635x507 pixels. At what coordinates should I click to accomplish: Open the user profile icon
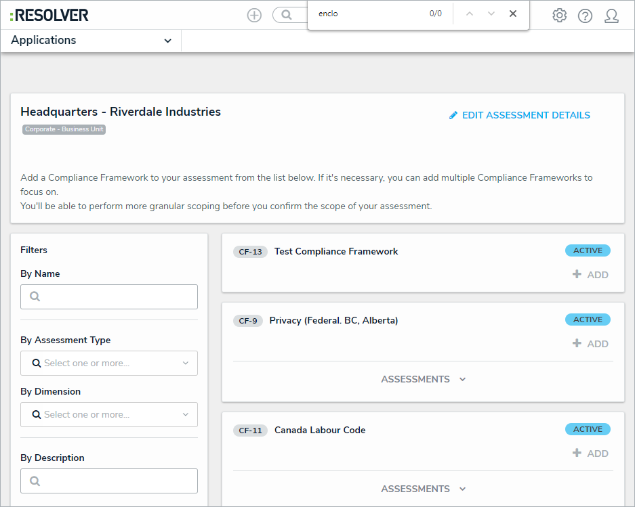pos(611,16)
